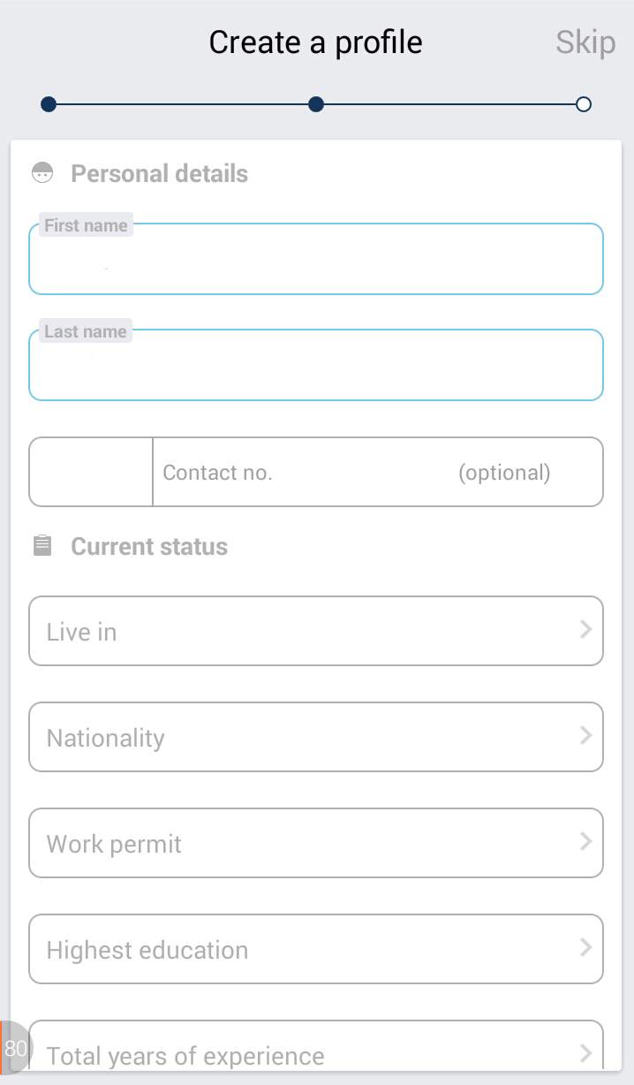Tap the chevron on Work permit row

[x=585, y=842]
